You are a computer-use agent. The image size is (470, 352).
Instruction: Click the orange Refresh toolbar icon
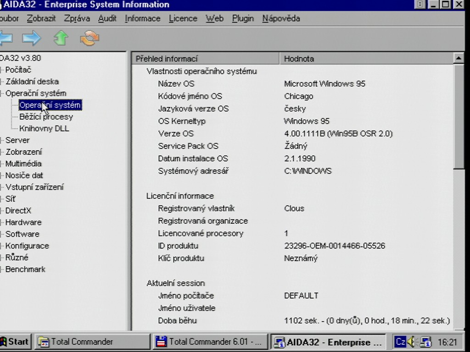click(90, 38)
